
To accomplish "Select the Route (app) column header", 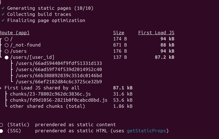I will pyautogui.click(x=14, y=33).
